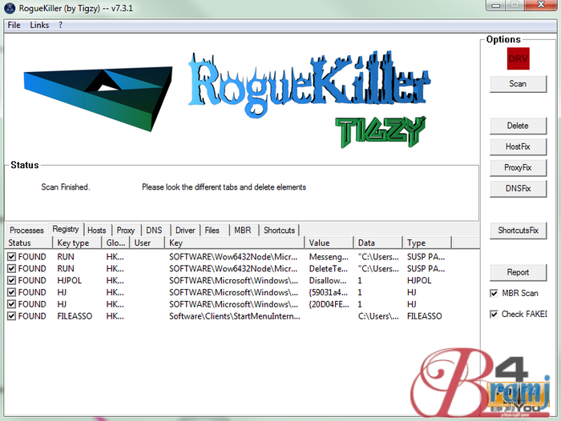561x421 pixels.
Task: Sort by the Value column header
Action: 329,243
